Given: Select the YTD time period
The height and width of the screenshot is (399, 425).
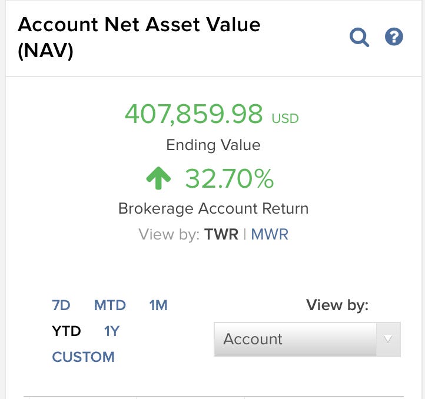Looking at the screenshot, I should pos(67,331).
